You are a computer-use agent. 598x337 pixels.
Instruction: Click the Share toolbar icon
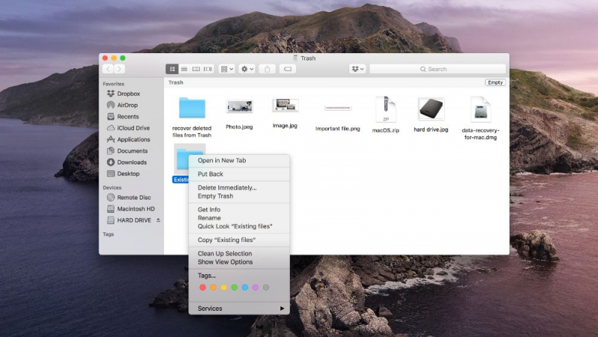(x=268, y=69)
